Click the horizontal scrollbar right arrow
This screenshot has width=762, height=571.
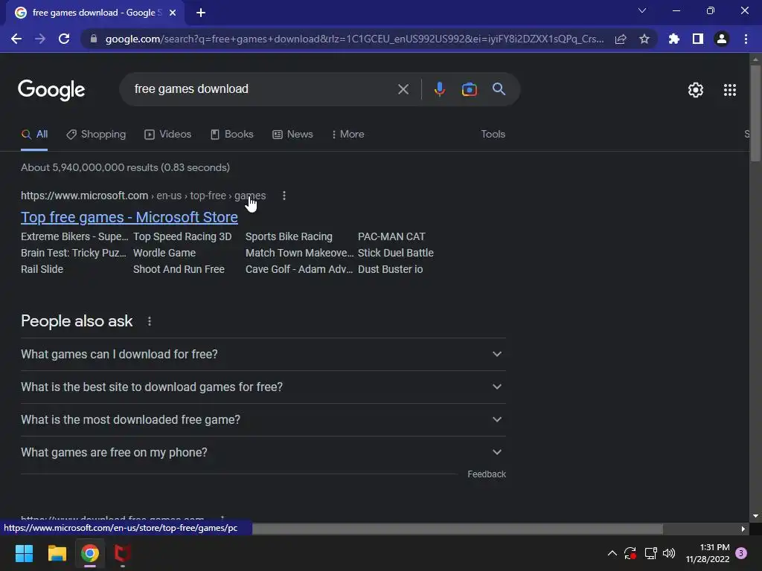[x=743, y=529]
